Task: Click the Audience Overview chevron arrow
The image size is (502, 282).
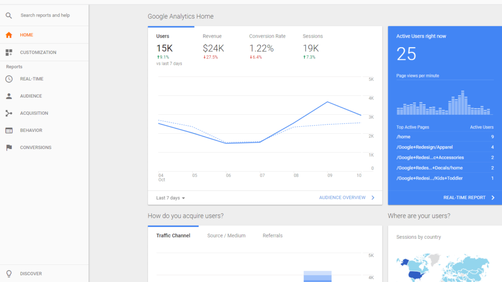Action: (373, 198)
